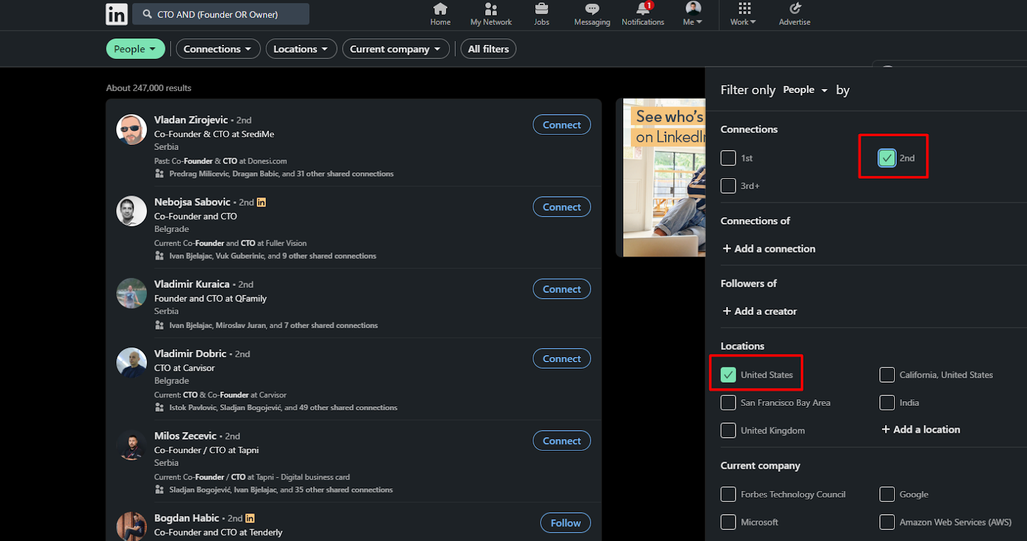The width and height of the screenshot is (1027, 541).
Task: Click LinkedIn premium badge next to Bogdan Habic
Action: tap(250, 519)
